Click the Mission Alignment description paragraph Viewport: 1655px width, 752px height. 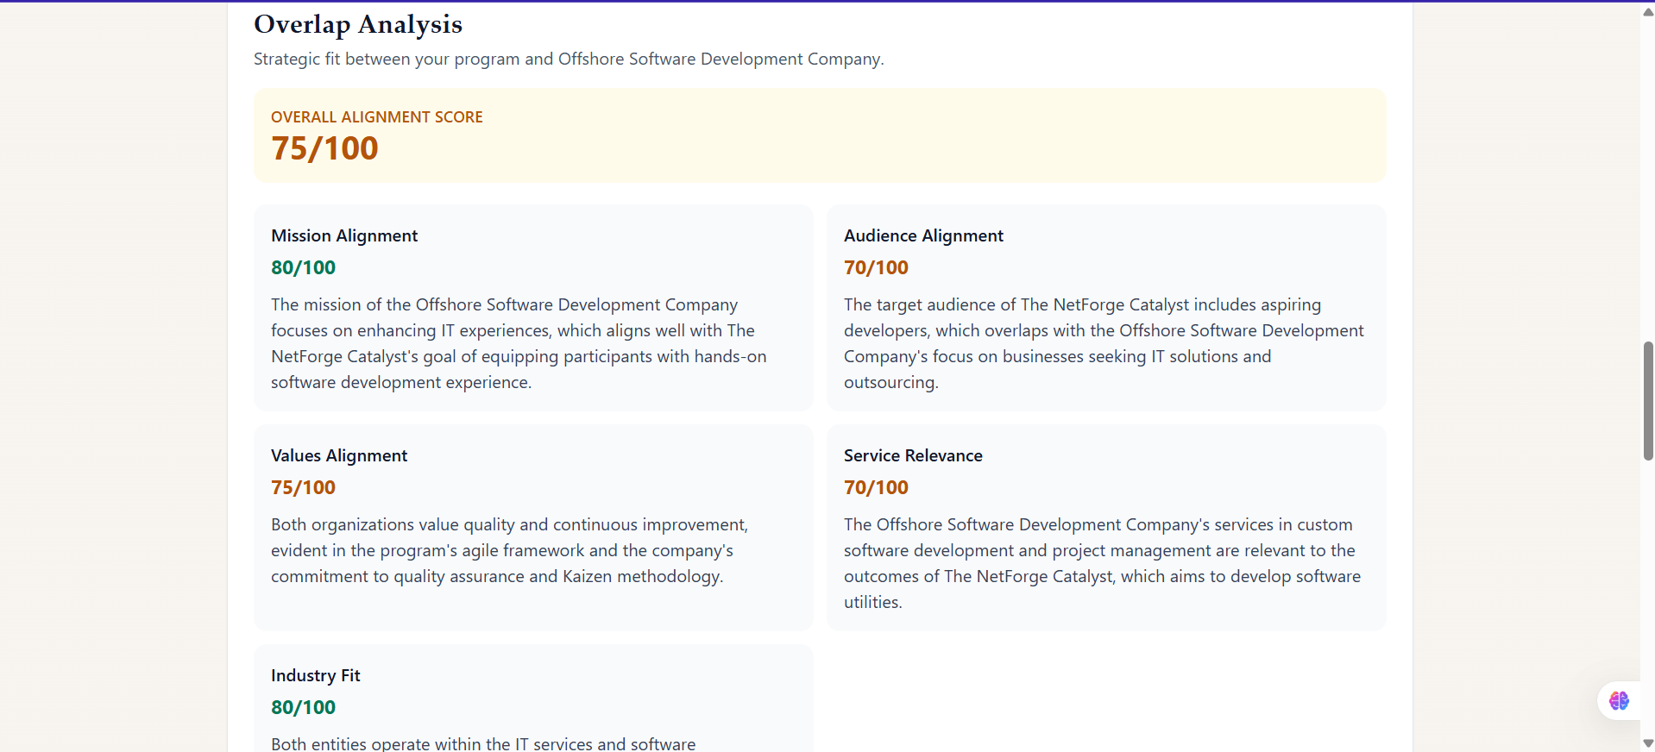coord(519,343)
